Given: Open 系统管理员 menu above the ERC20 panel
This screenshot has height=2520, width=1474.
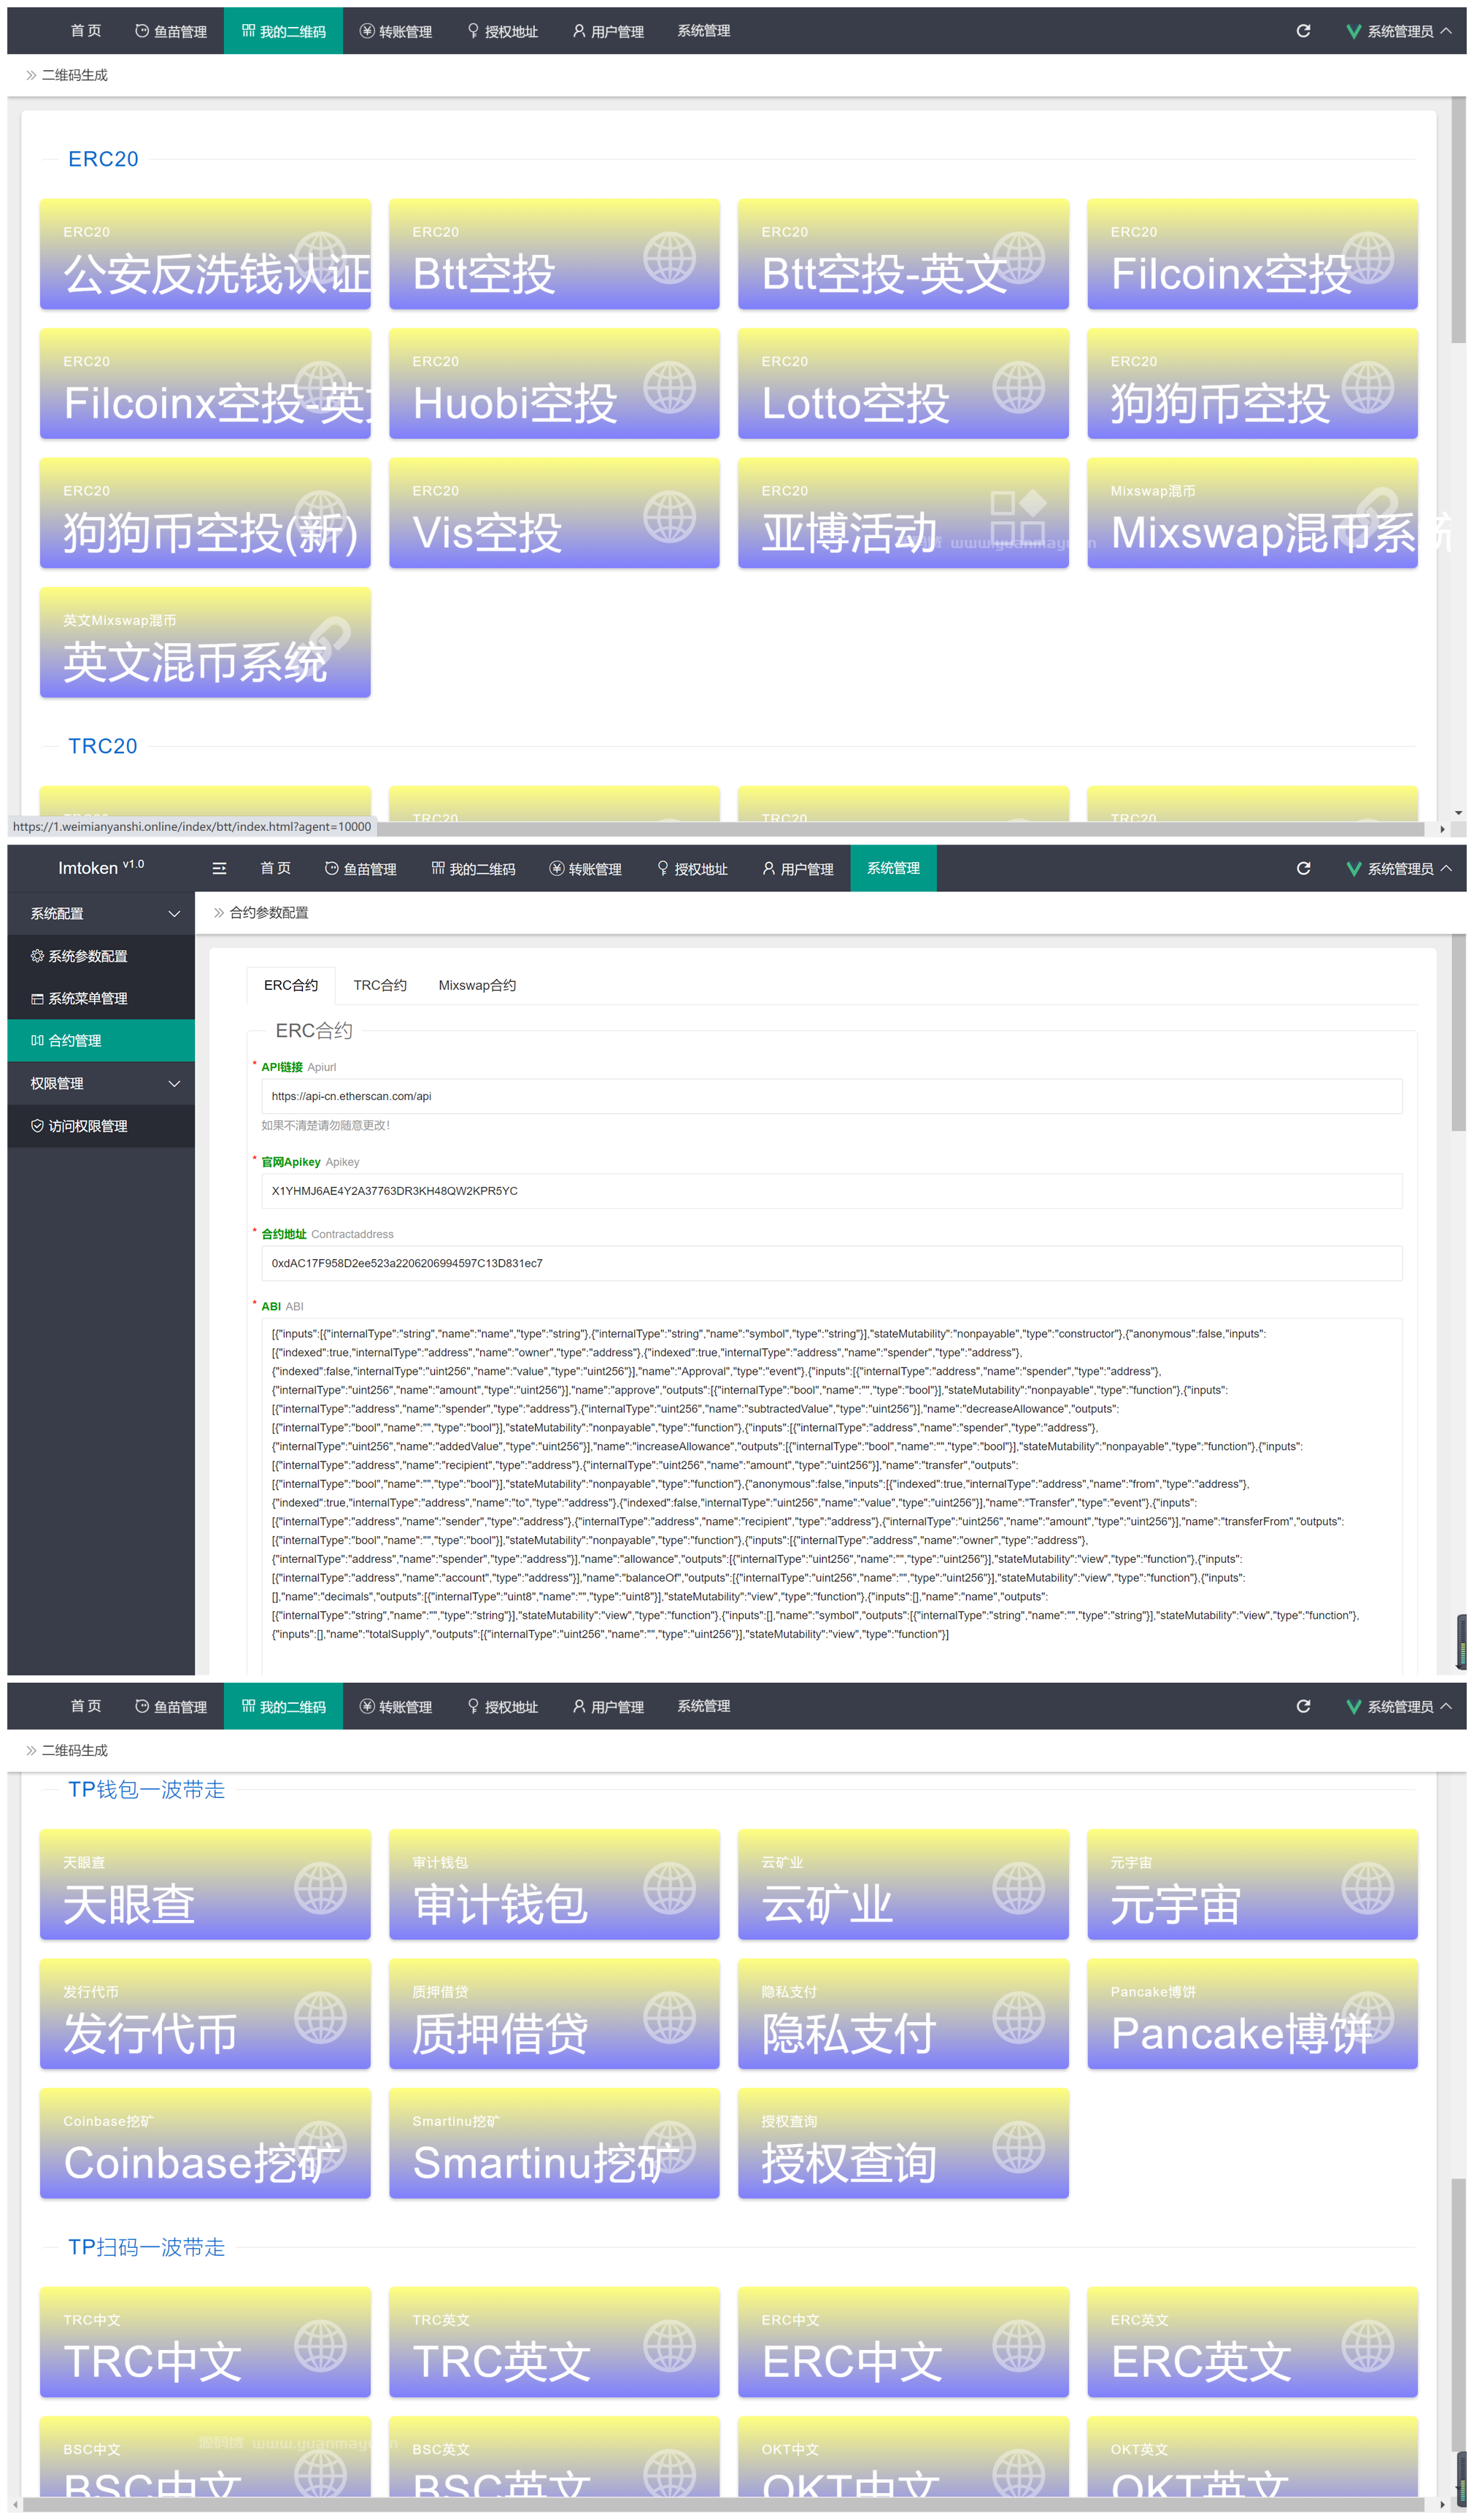Looking at the screenshot, I should pyautogui.click(x=1399, y=31).
